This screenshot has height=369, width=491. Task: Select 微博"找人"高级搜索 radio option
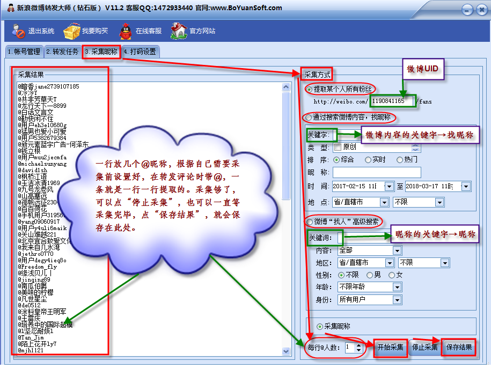[310, 222]
